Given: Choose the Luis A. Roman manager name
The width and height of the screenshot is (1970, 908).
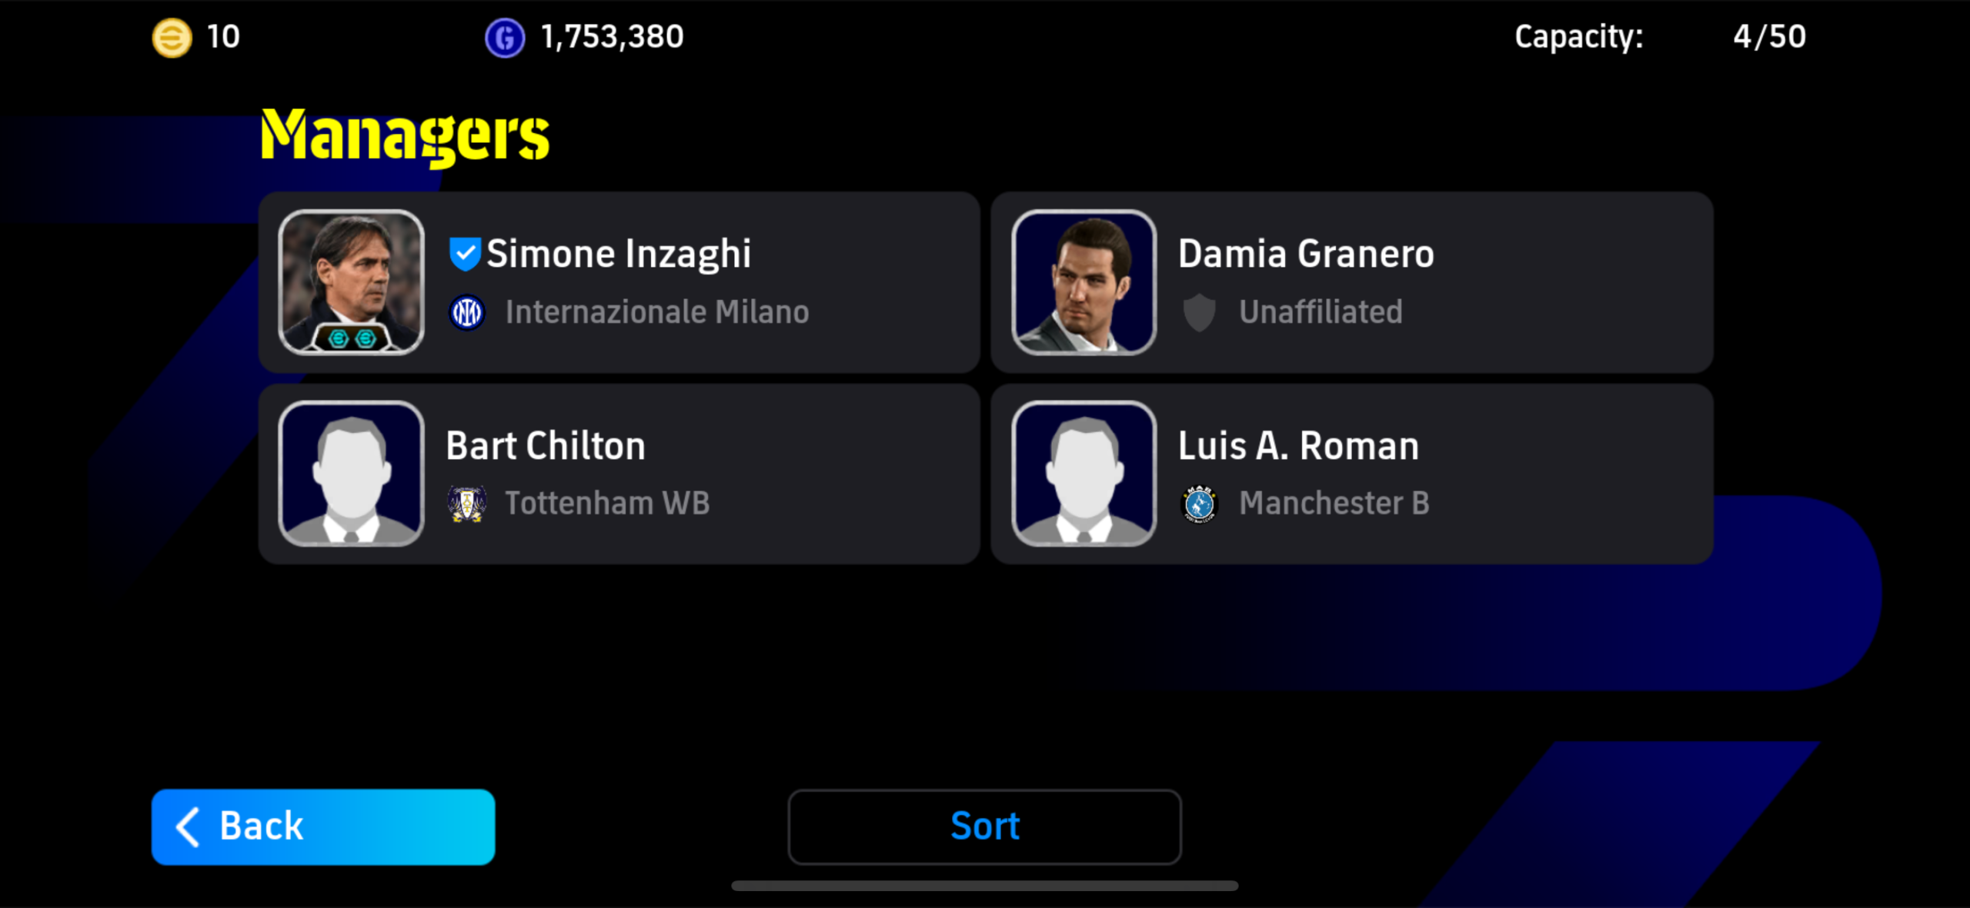Looking at the screenshot, I should 1298,446.
